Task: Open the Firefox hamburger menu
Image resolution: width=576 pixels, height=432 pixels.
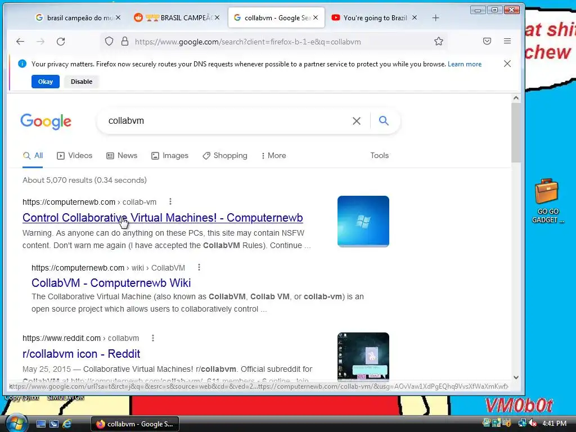Action: click(507, 41)
